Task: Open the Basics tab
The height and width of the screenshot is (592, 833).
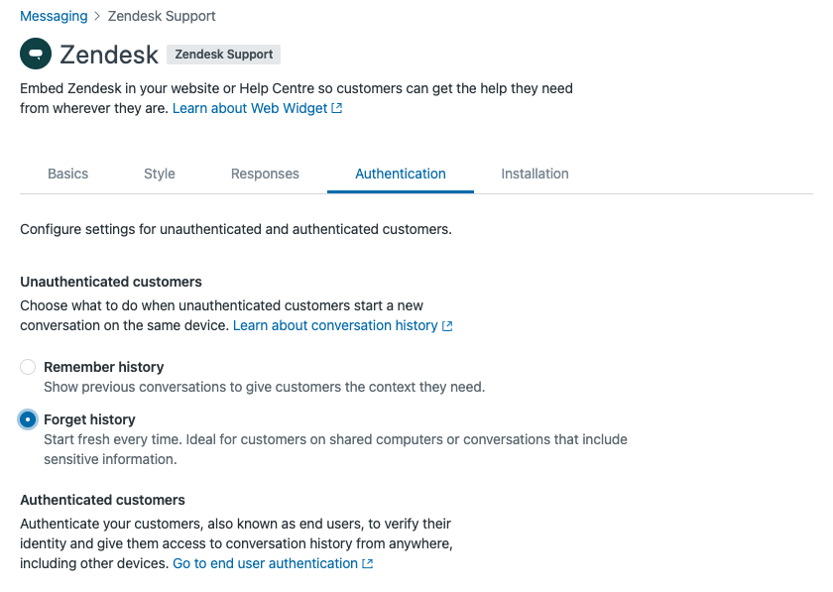Action: (x=67, y=174)
